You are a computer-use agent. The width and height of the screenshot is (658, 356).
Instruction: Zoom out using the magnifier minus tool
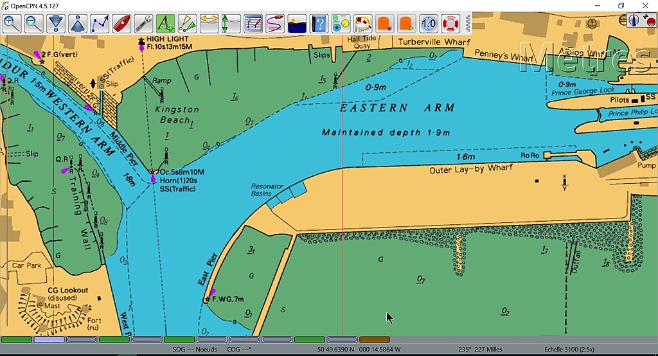click(33, 24)
